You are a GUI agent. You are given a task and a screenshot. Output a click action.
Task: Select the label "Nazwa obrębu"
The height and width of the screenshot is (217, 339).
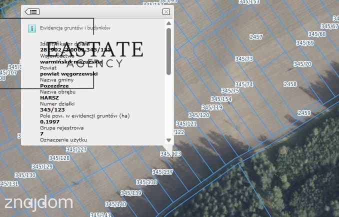pos(57,92)
